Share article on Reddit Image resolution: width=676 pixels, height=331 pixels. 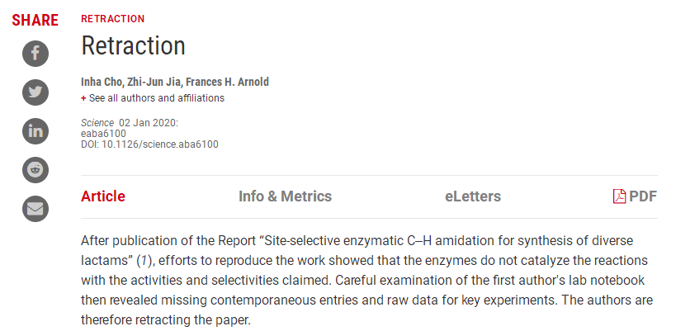(35, 169)
